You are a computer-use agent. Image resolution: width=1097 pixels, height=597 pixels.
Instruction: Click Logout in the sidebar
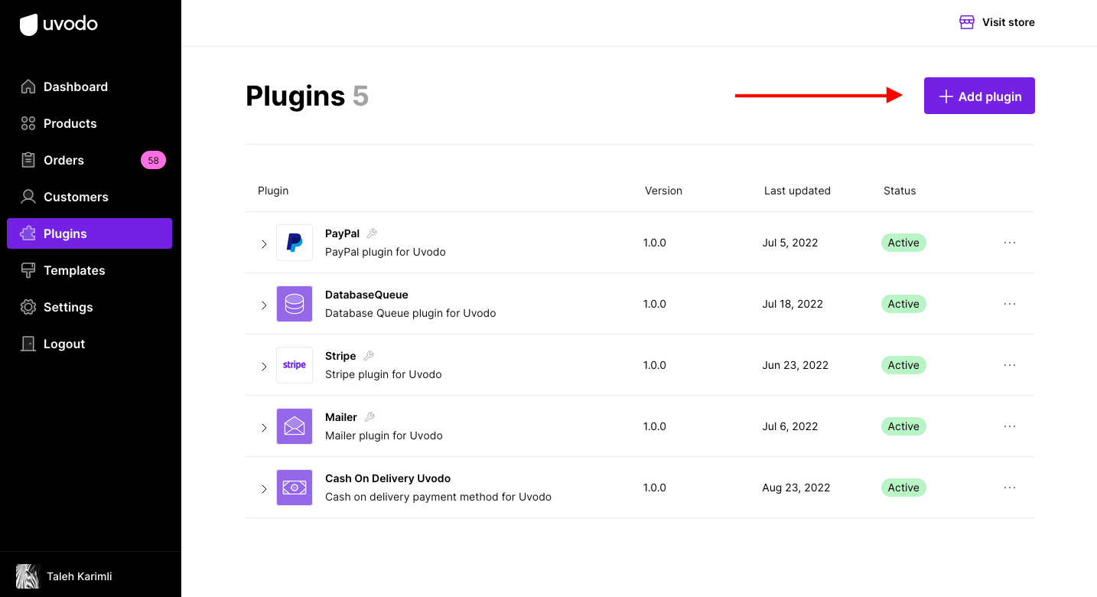point(90,344)
